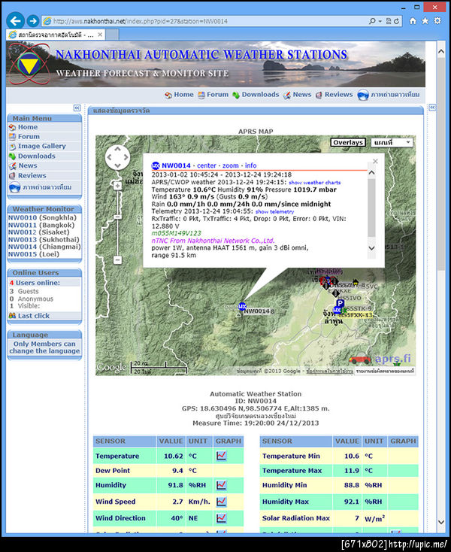The image size is (451, 552).
Task: Select station NW0012 (Sisaket)
Action: coord(38,232)
